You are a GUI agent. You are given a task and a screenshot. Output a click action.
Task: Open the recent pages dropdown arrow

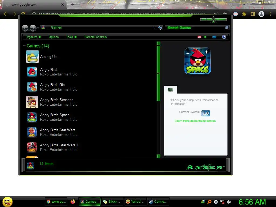38,28
